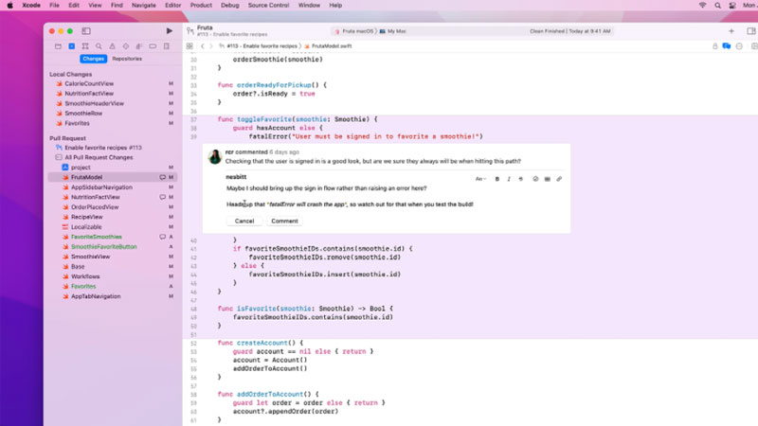The height and width of the screenshot is (426, 758).
Task: Click comment bubble icon on FrutaModel row
Action: click(x=162, y=177)
